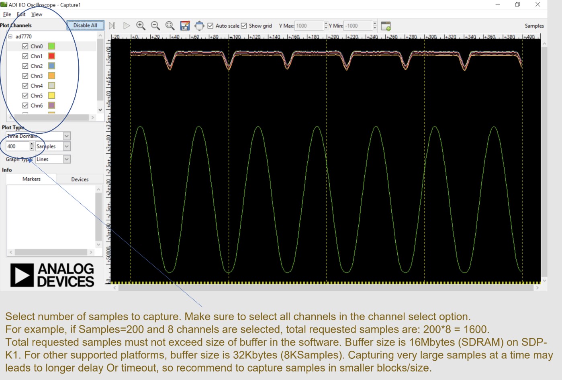This screenshot has width=562, height=380.
Task: Click the red Chn1 color swatch
Action: tap(51, 56)
